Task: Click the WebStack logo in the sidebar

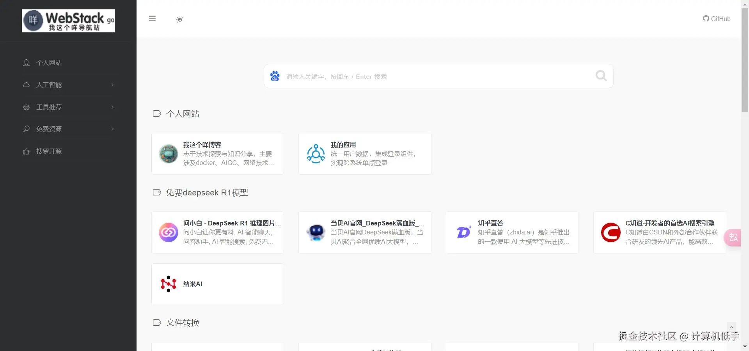Action: point(68,21)
